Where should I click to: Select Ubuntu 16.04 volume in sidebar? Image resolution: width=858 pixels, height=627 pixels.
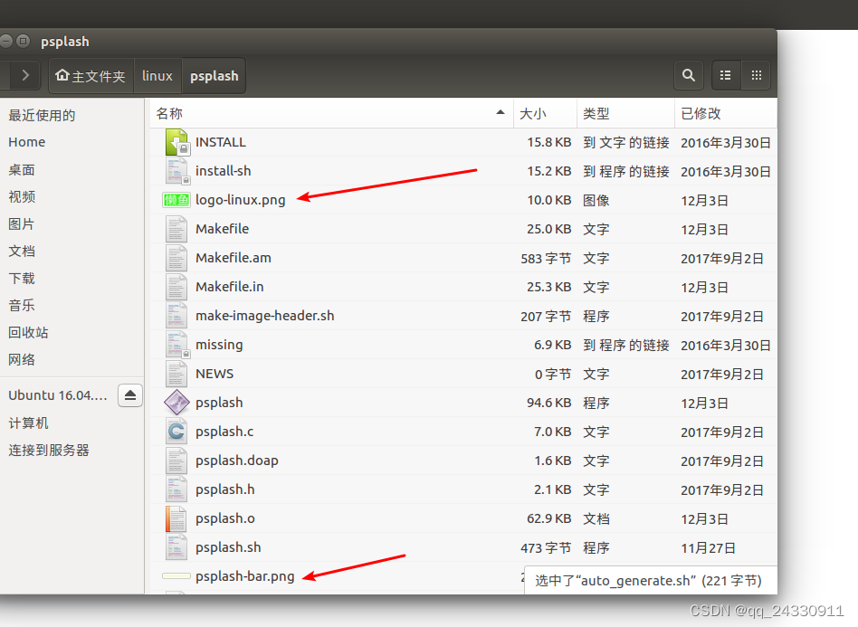[58, 395]
